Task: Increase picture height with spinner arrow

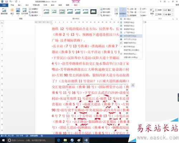Action: [x=173, y=10]
